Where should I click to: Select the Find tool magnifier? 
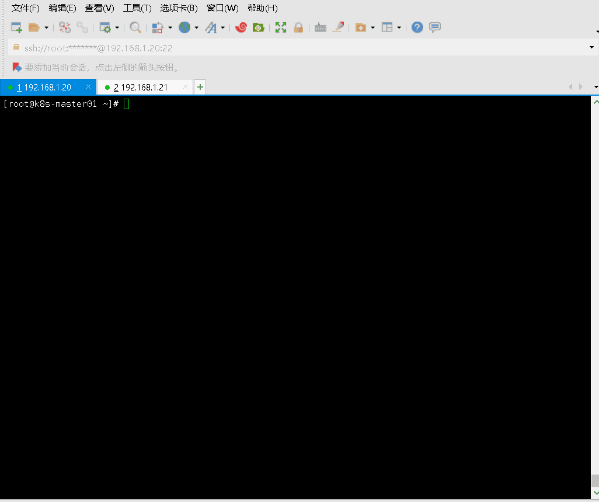[135, 27]
